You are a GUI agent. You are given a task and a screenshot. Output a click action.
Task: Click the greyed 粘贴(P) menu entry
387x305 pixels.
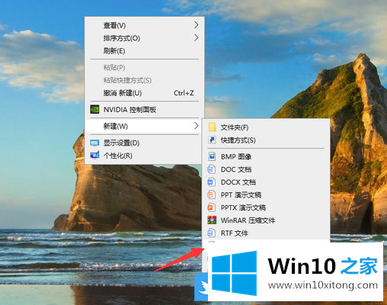(144, 68)
